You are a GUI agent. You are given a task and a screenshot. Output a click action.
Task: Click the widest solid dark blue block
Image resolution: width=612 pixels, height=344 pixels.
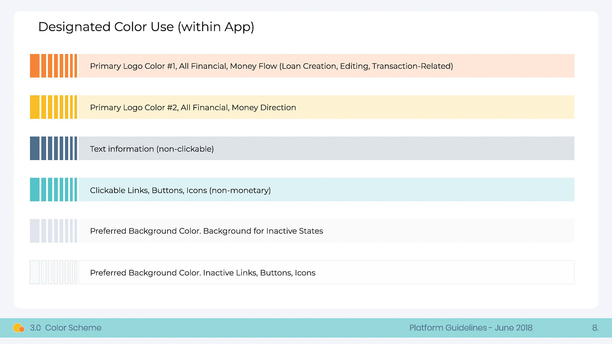coord(35,148)
